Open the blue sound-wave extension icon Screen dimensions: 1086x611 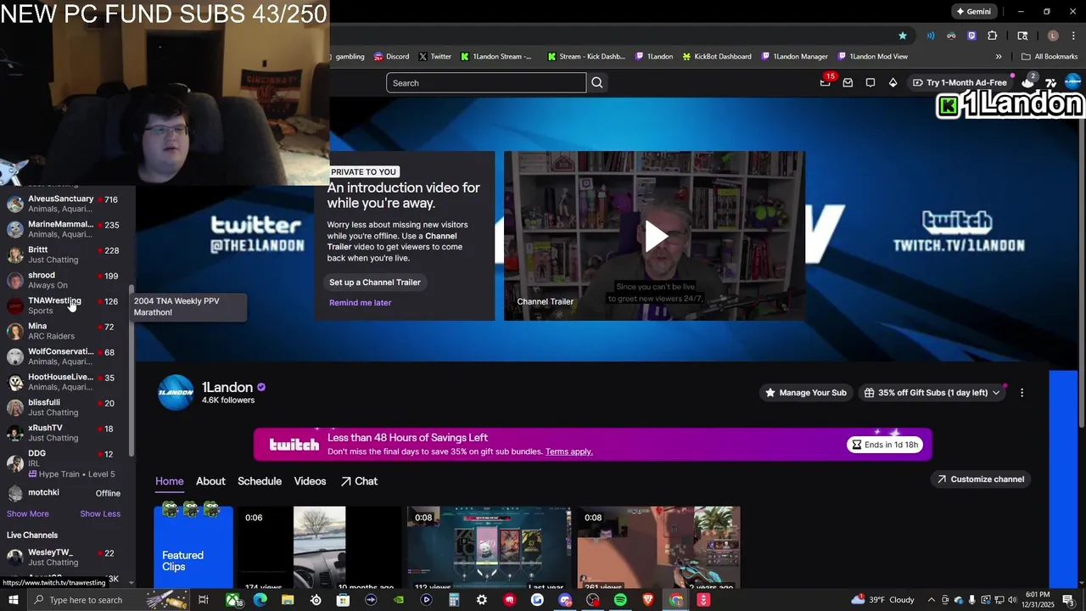coord(931,36)
